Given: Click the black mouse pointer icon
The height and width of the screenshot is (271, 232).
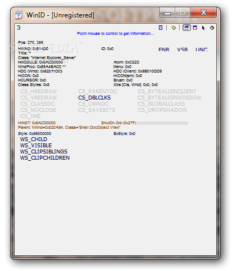Looking at the screenshot, I should (203, 28).
